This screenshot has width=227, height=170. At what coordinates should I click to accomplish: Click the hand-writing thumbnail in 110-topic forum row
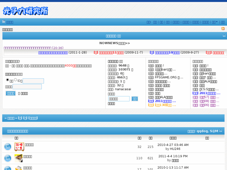(18, 158)
